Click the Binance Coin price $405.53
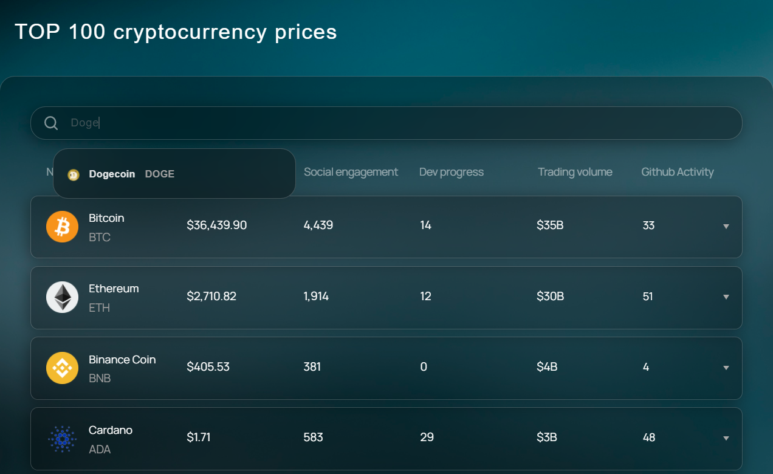Viewport: 773px width, 474px height. click(208, 367)
